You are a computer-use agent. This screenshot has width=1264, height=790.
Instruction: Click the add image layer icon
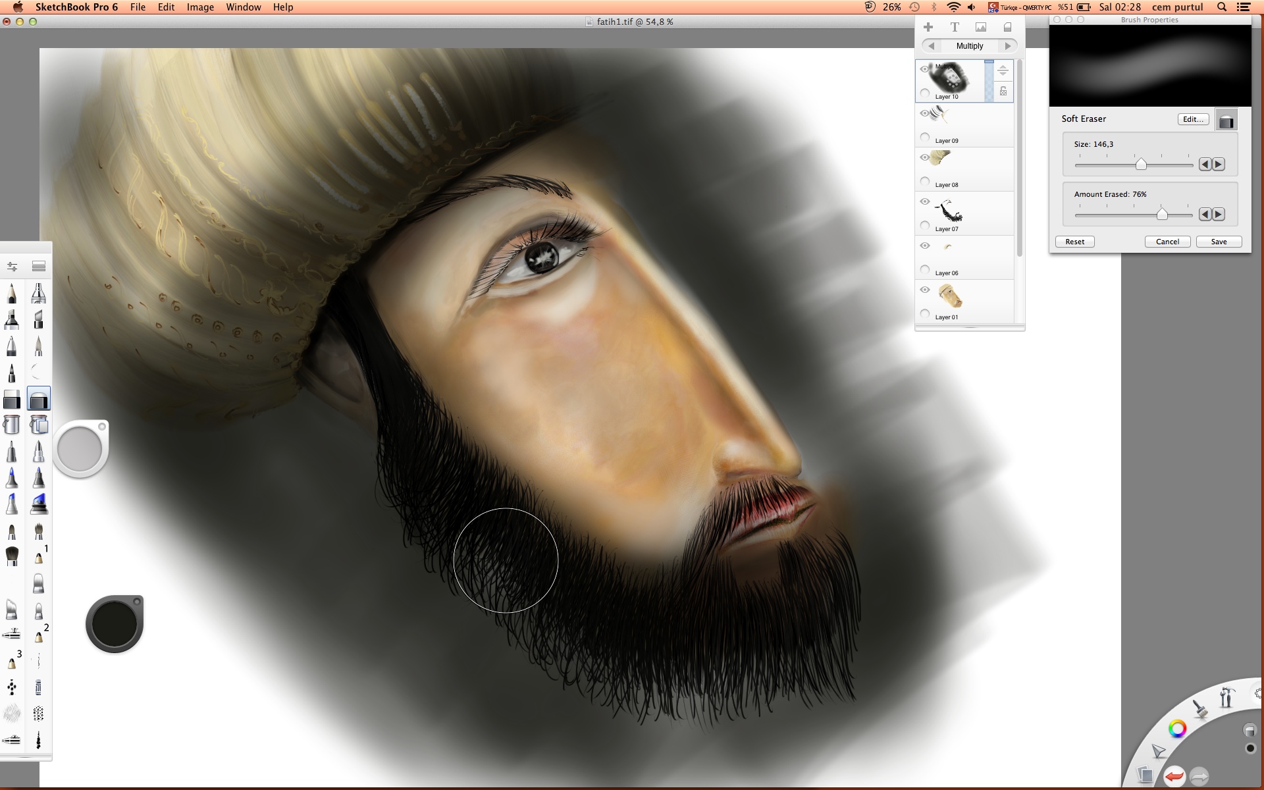(981, 27)
